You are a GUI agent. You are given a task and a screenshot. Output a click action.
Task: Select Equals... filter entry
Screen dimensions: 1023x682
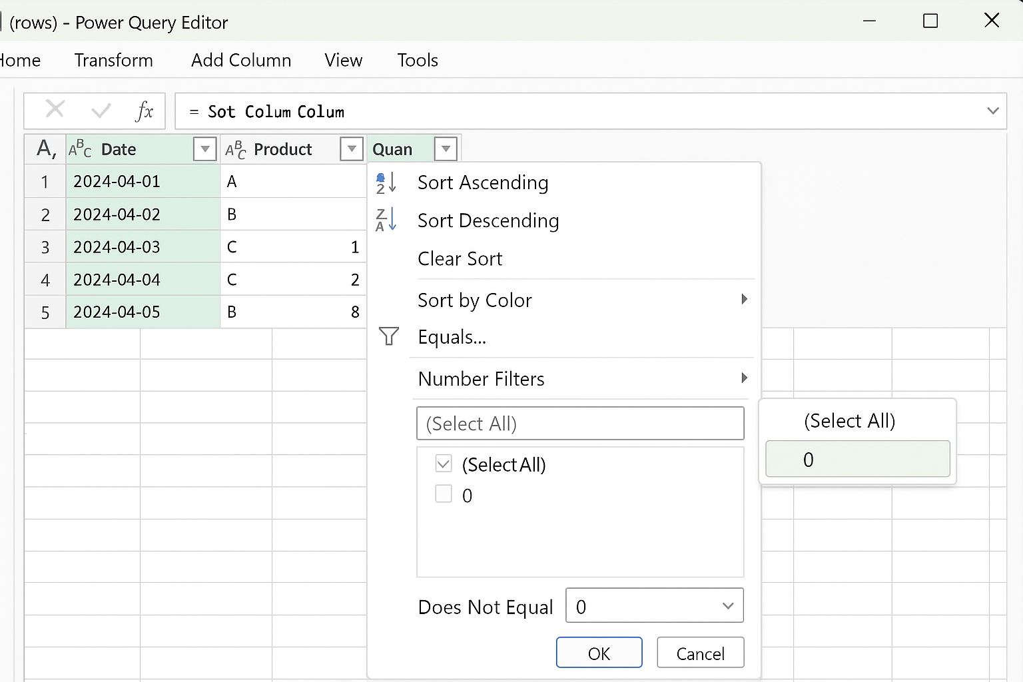(452, 337)
